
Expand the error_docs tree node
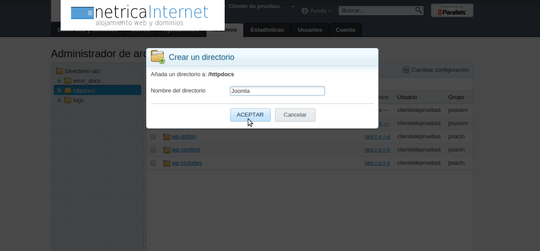point(60,81)
